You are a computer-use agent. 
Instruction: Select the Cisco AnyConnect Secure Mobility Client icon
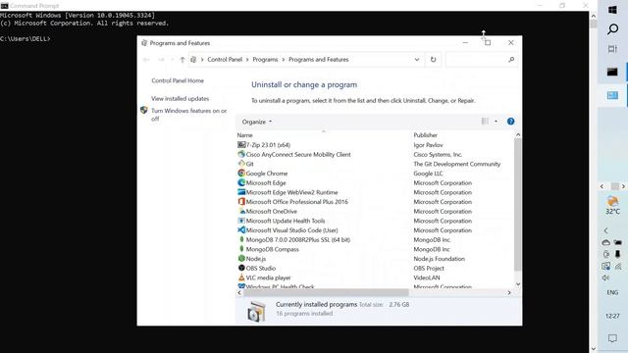coord(241,154)
